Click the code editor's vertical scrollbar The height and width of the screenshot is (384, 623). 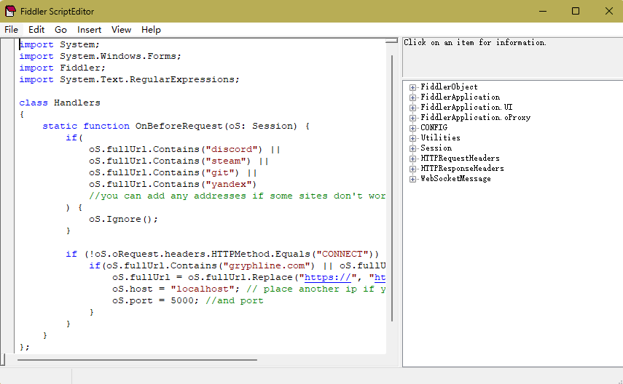tap(393, 182)
